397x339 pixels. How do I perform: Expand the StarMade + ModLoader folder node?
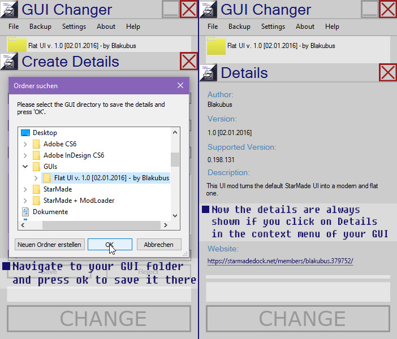[25, 201]
